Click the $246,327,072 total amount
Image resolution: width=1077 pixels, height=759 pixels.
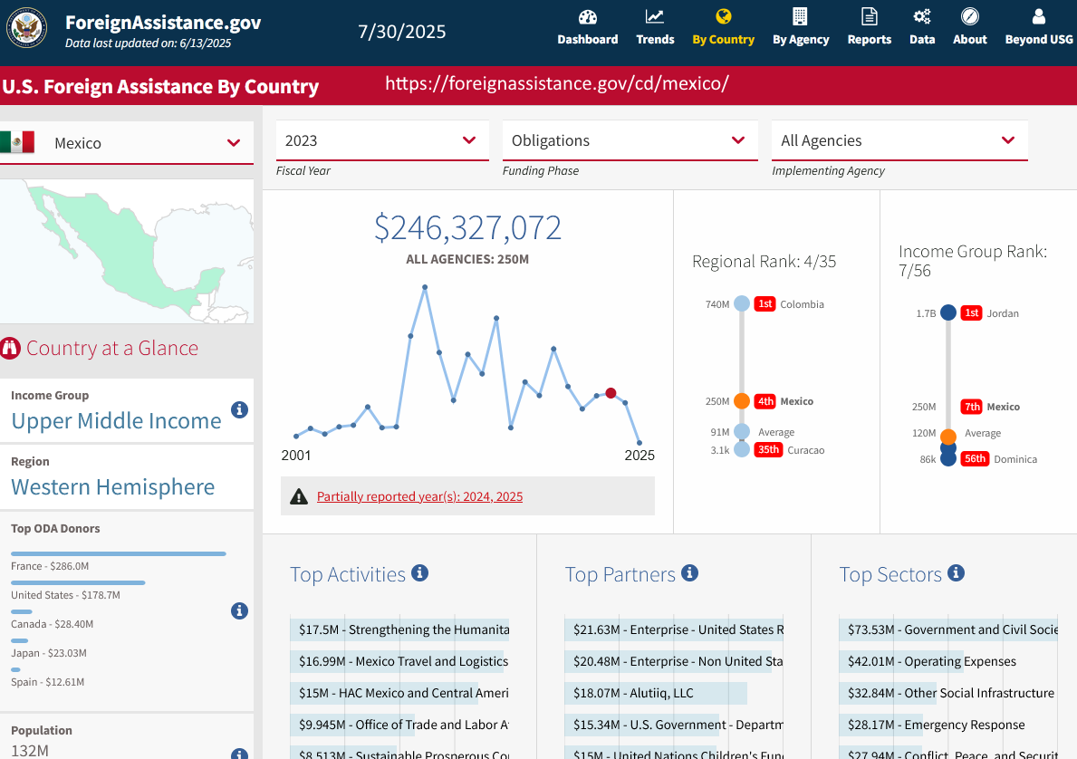(467, 227)
